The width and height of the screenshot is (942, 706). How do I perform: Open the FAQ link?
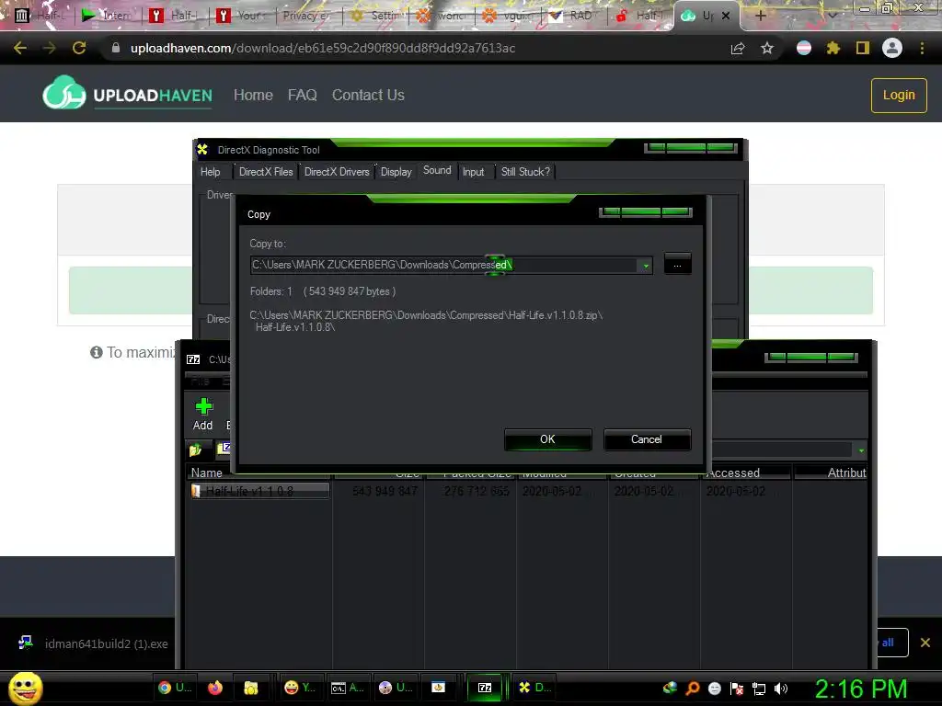[302, 95]
